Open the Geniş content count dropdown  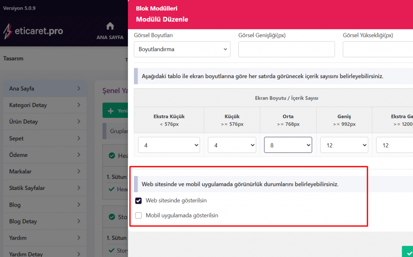click(x=344, y=145)
